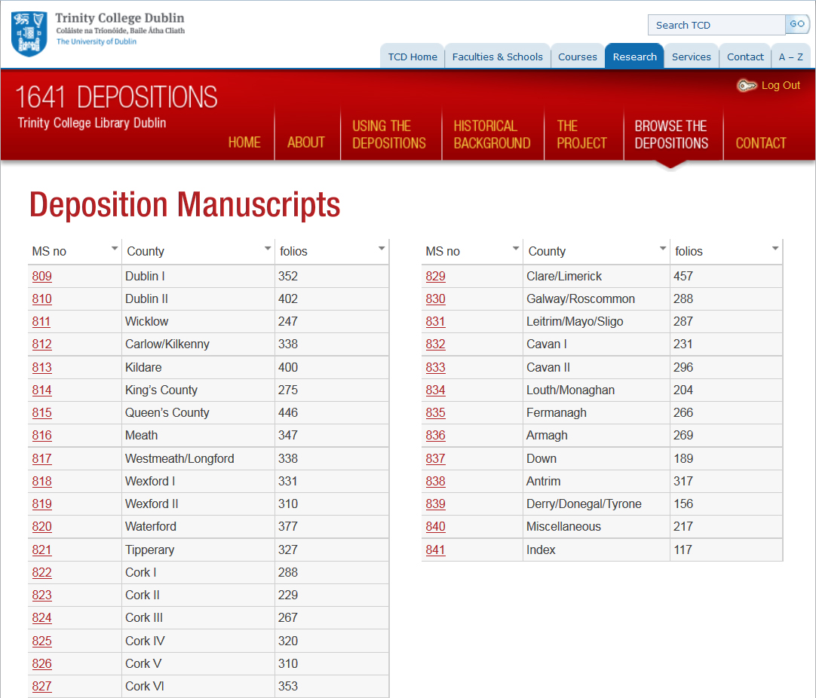
Task: Open manuscript 826 link
Action: [x=41, y=663]
